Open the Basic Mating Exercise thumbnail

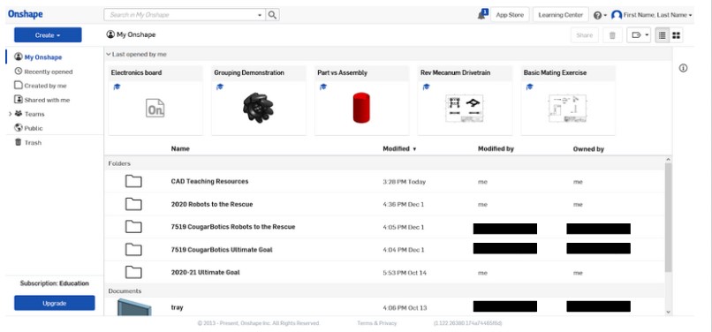point(567,108)
